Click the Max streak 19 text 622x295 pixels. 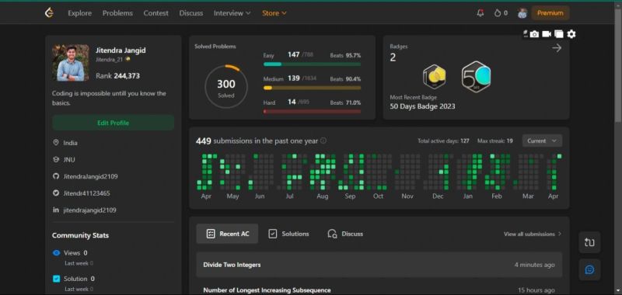click(495, 141)
